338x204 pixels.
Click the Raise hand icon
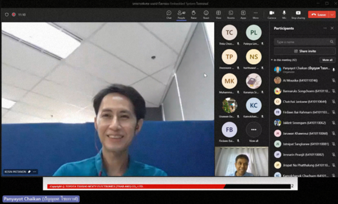click(x=194, y=14)
